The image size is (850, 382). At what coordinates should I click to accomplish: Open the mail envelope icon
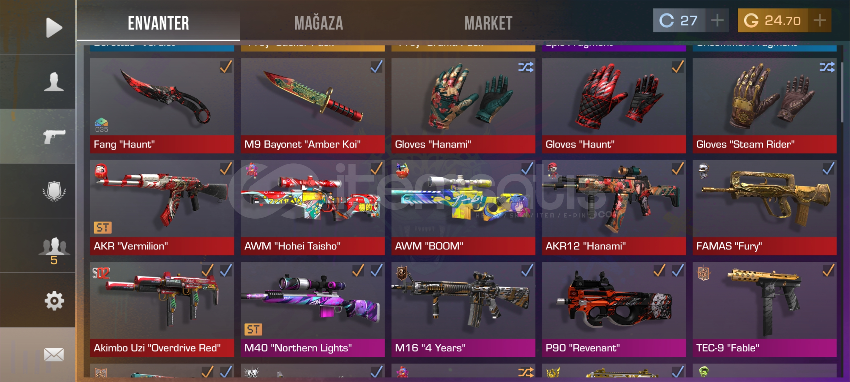pyautogui.click(x=54, y=354)
